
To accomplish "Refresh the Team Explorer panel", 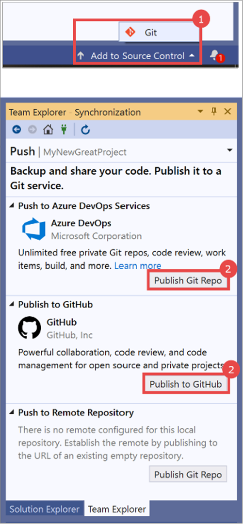I will [x=85, y=130].
